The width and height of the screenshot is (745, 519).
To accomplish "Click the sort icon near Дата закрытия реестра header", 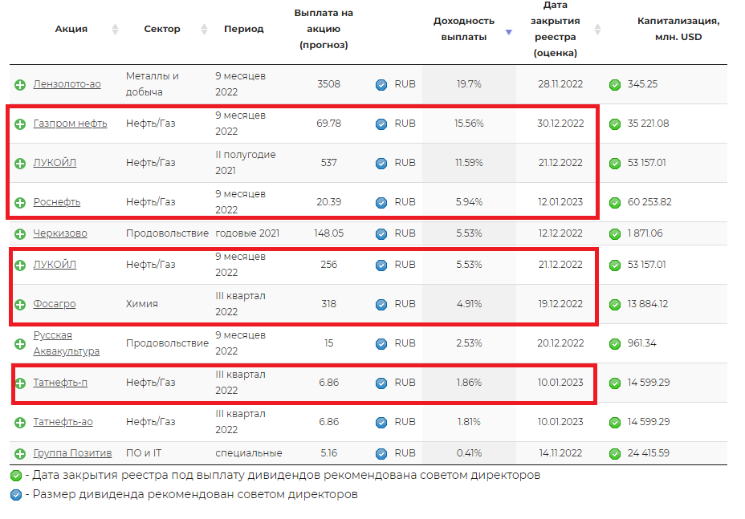I will (x=597, y=28).
